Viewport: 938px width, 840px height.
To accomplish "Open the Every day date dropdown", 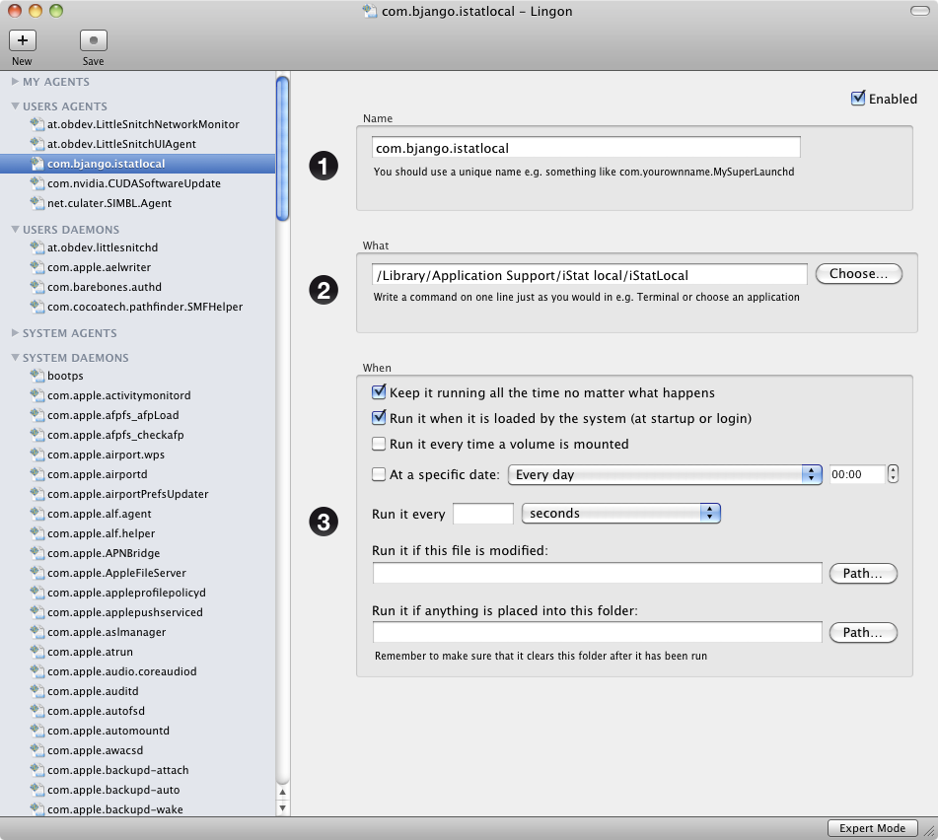I will tap(665, 474).
